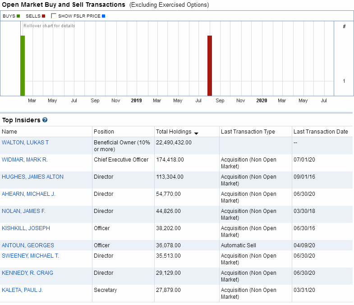Click the 2019 label on chart axis
354x305 pixels.
(136, 101)
